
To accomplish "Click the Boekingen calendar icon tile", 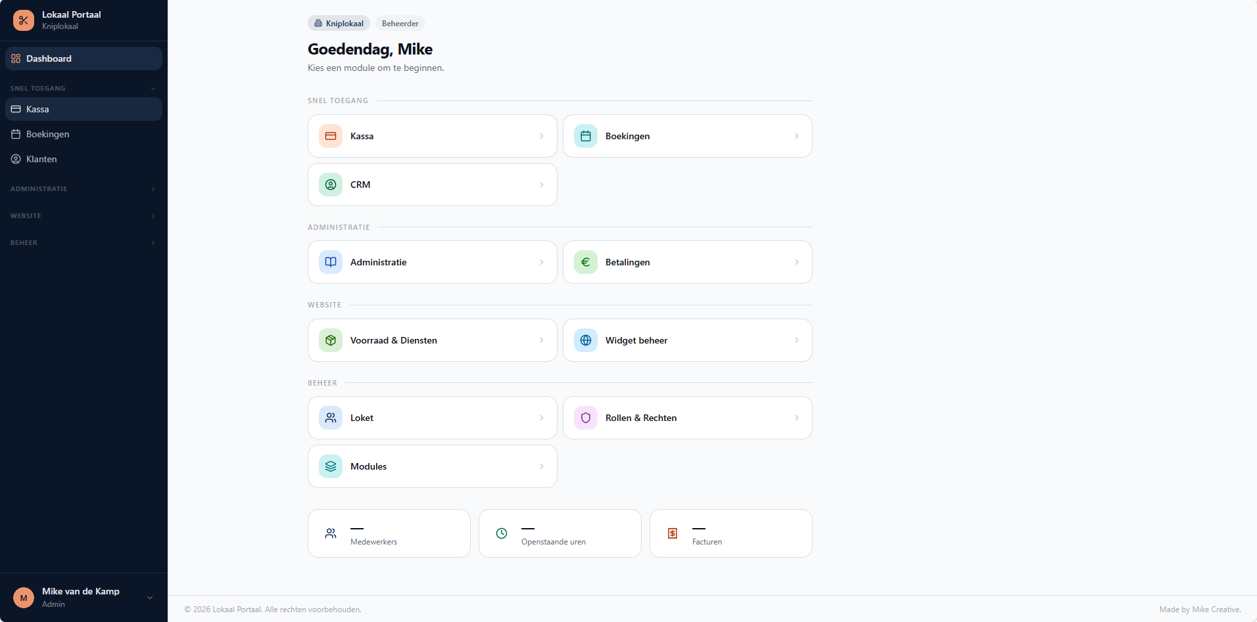I will [586, 136].
